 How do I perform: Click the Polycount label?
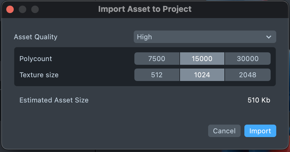tap(36, 59)
